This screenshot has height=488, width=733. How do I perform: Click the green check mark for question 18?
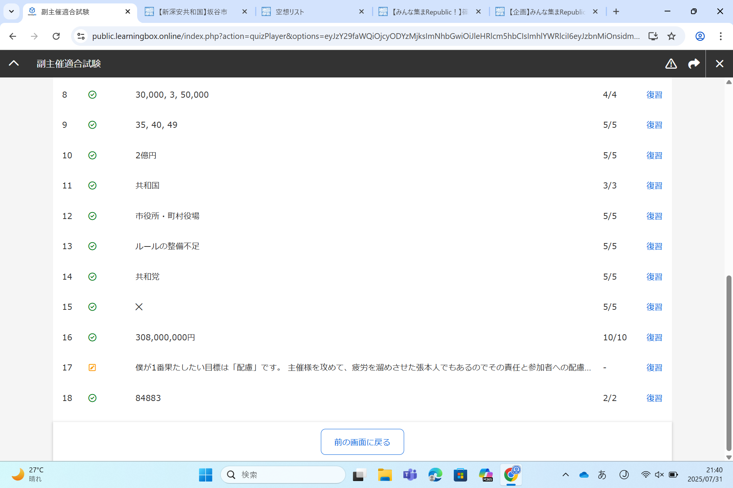92,398
